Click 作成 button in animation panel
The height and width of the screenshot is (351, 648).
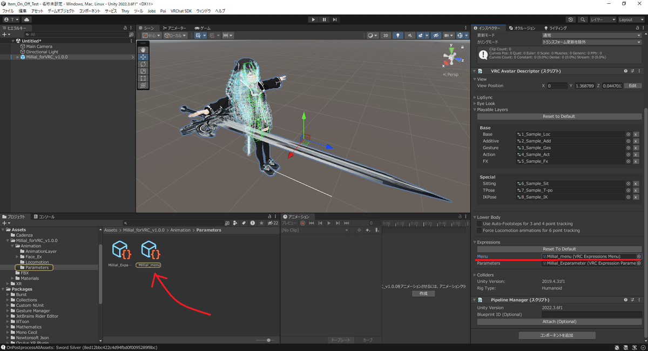pyautogui.click(x=423, y=294)
